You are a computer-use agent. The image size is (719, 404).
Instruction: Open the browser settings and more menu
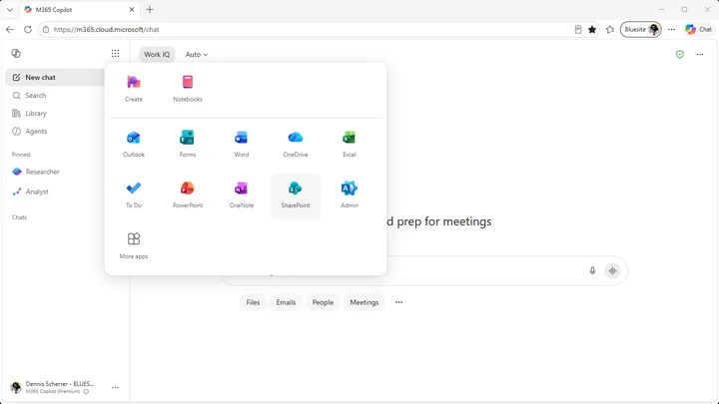(x=671, y=29)
